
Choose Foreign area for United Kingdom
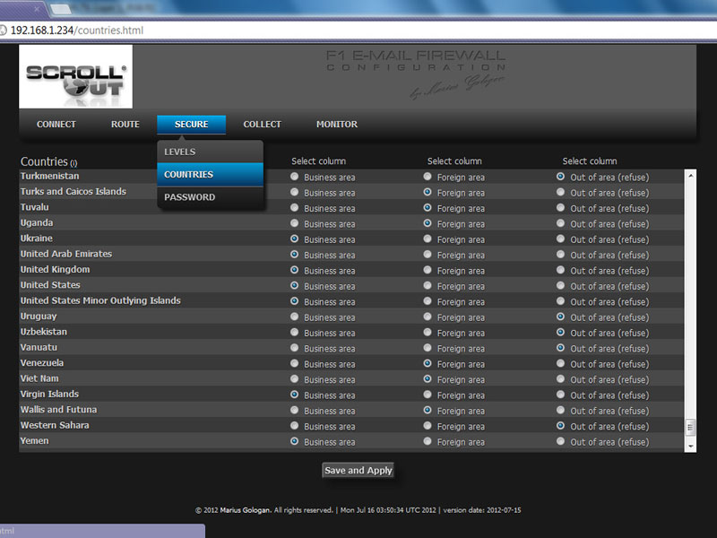coord(428,270)
